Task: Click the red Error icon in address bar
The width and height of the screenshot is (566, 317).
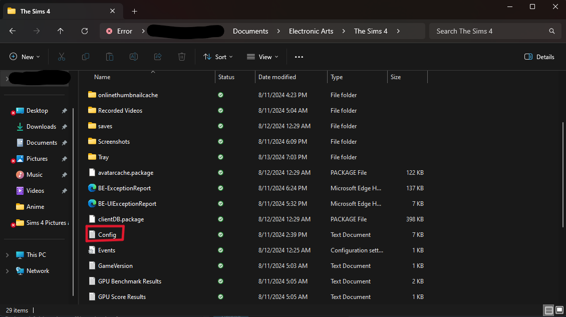Action: click(x=109, y=31)
